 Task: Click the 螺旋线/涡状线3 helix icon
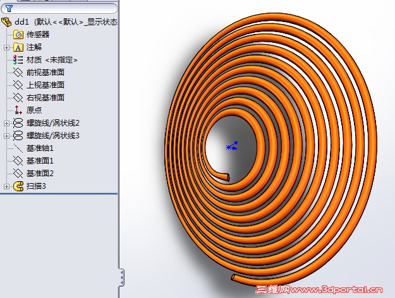[18, 136]
